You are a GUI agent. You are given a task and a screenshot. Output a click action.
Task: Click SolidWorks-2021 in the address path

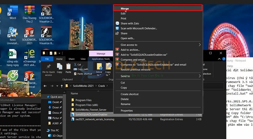pos(83,86)
